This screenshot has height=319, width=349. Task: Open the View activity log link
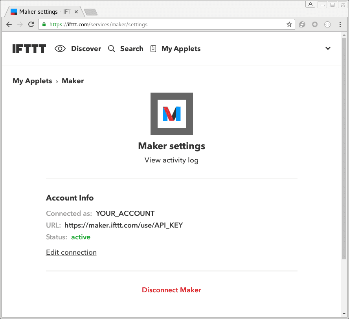pos(171,160)
